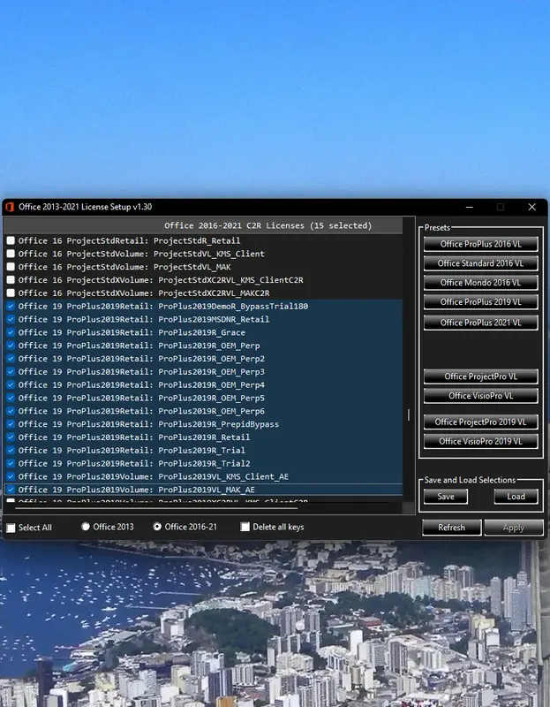Select the Office 2016-21 radio button
The image size is (550, 707).
[157, 526]
